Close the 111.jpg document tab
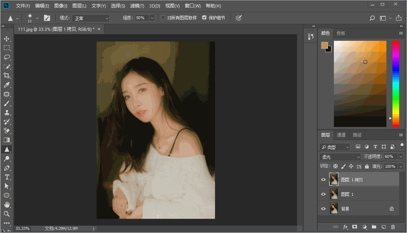The width and height of the screenshot is (407, 233). pos(99,29)
